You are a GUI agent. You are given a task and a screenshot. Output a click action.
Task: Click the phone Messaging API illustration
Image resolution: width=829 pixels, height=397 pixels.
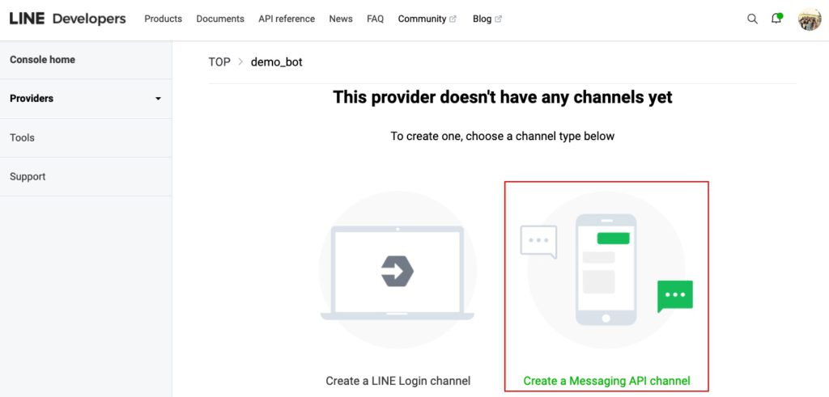click(x=606, y=270)
